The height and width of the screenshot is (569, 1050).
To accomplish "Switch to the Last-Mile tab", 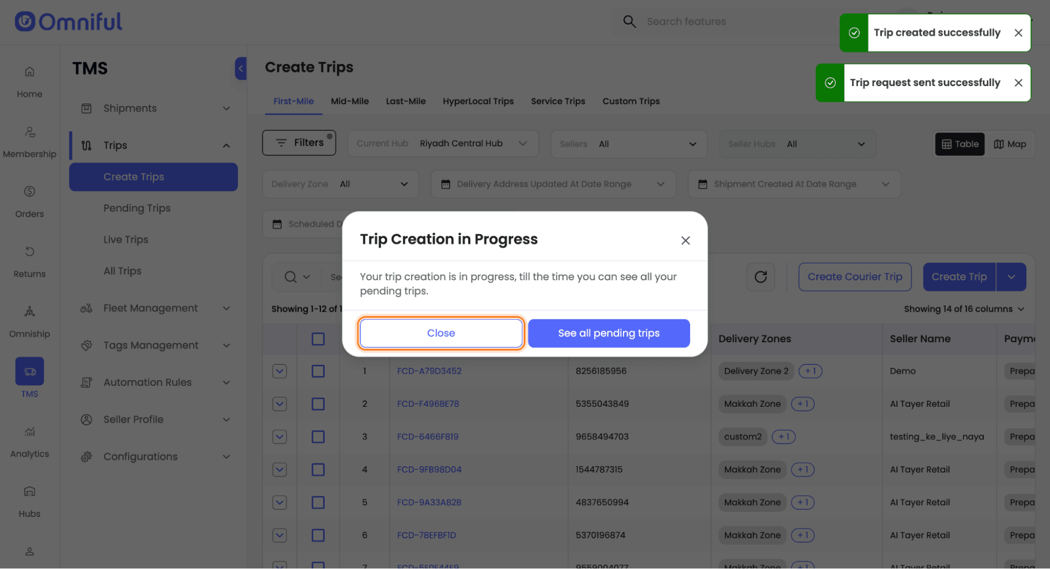I will 406,101.
